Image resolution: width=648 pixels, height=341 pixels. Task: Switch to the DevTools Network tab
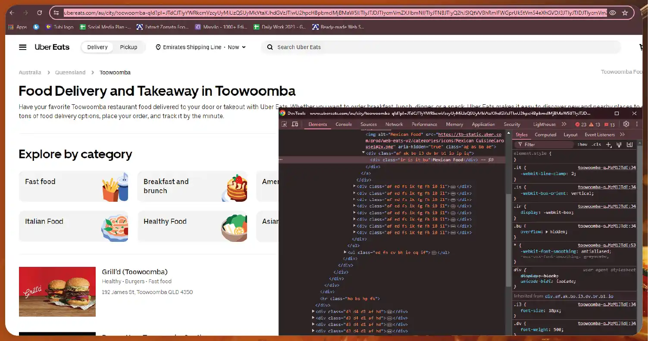click(x=394, y=124)
